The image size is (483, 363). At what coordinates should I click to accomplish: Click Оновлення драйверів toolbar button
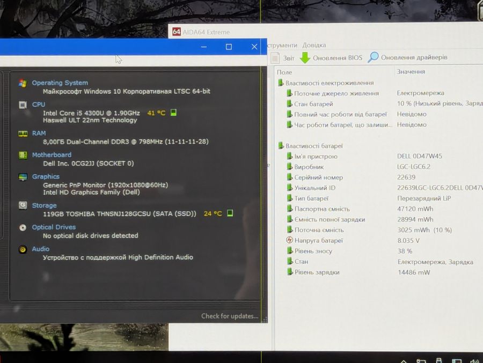[x=407, y=57]
